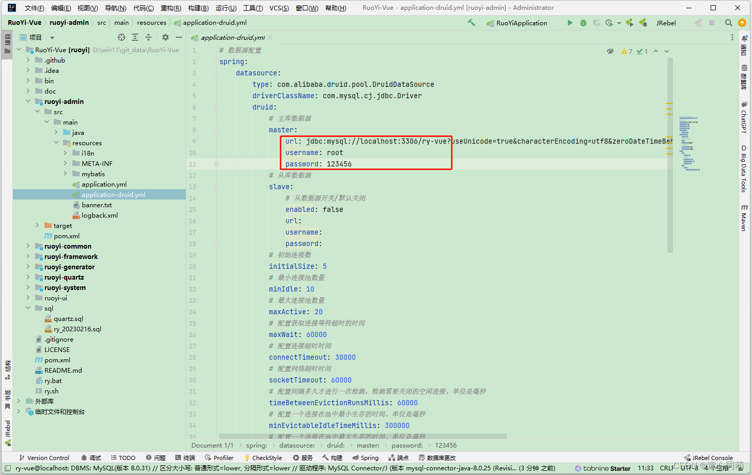The height and width of the screenshot is (475, 752).
Task: Select the application-druid.yml editor tab
Action: click(x=233, y=37)
